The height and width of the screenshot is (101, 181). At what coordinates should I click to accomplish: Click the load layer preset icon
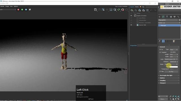[x=143, y=10]
